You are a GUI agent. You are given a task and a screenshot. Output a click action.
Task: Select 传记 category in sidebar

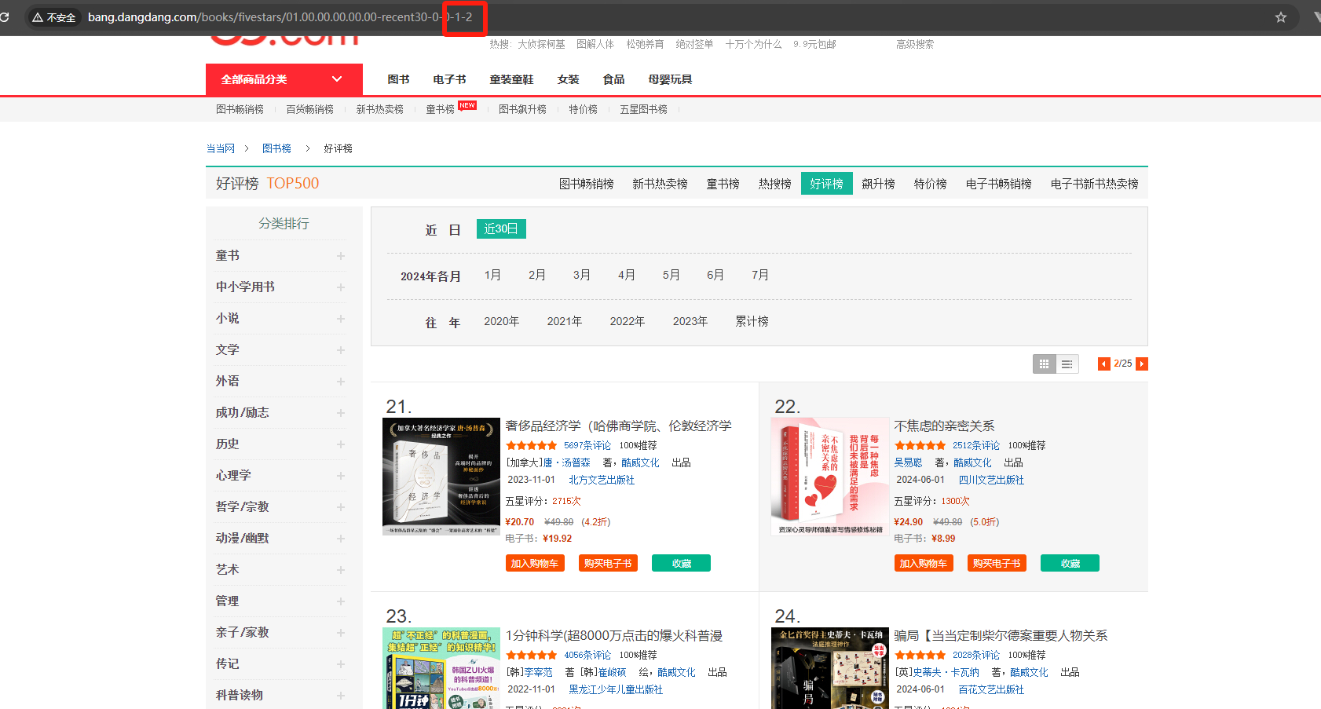click(228, 663)
